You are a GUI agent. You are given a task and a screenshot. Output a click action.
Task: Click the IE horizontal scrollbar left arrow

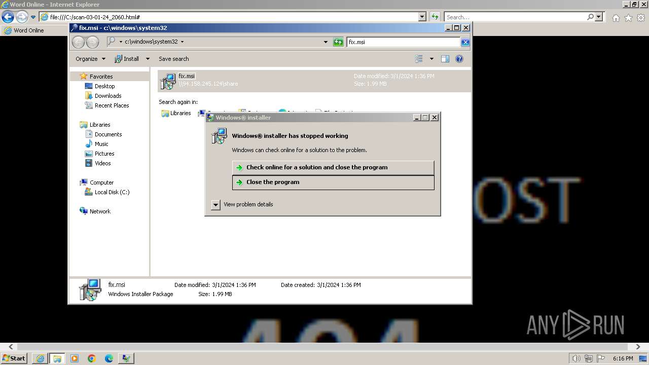11,347
